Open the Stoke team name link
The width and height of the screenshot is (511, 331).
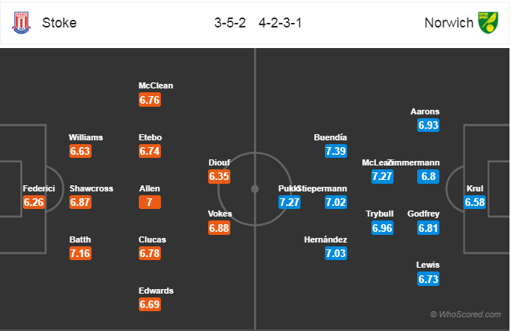coord(59,23)
